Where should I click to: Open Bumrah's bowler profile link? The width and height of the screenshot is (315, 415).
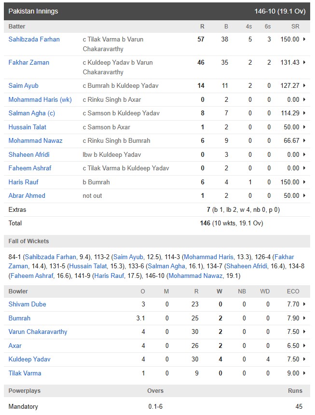pyautogui.click(x=19, y=318)
